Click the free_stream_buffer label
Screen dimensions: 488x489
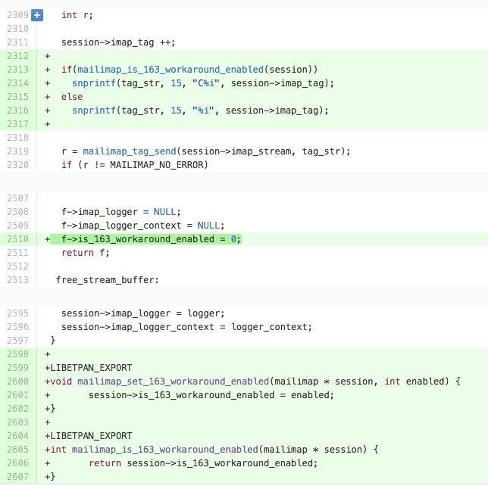coord(108,280)
